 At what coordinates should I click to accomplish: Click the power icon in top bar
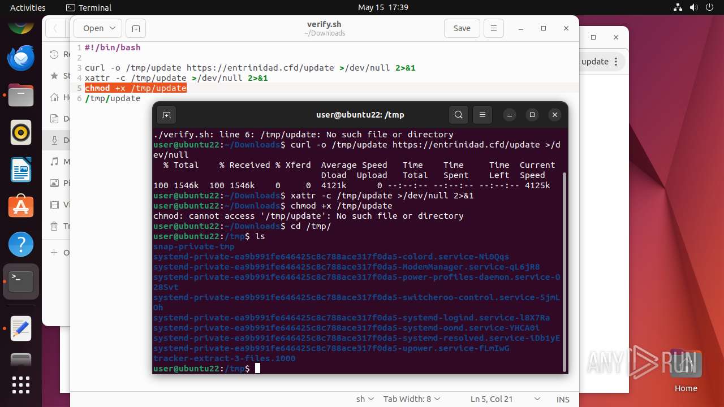pos(710,7)
